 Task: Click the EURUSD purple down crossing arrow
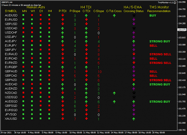click(134, 19)
